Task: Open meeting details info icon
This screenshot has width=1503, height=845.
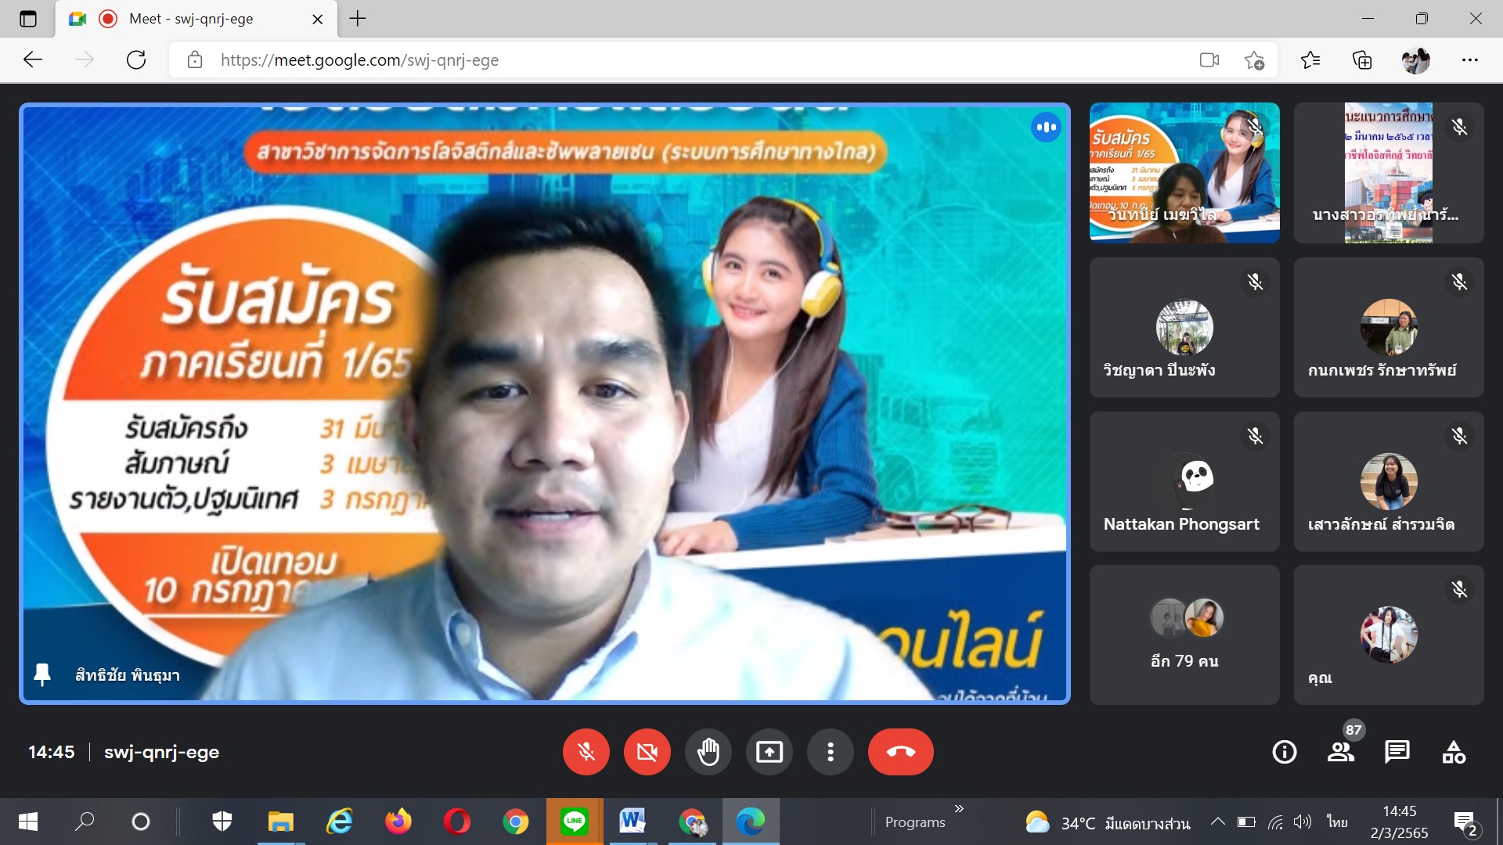Action: [x=1284, y=752]
